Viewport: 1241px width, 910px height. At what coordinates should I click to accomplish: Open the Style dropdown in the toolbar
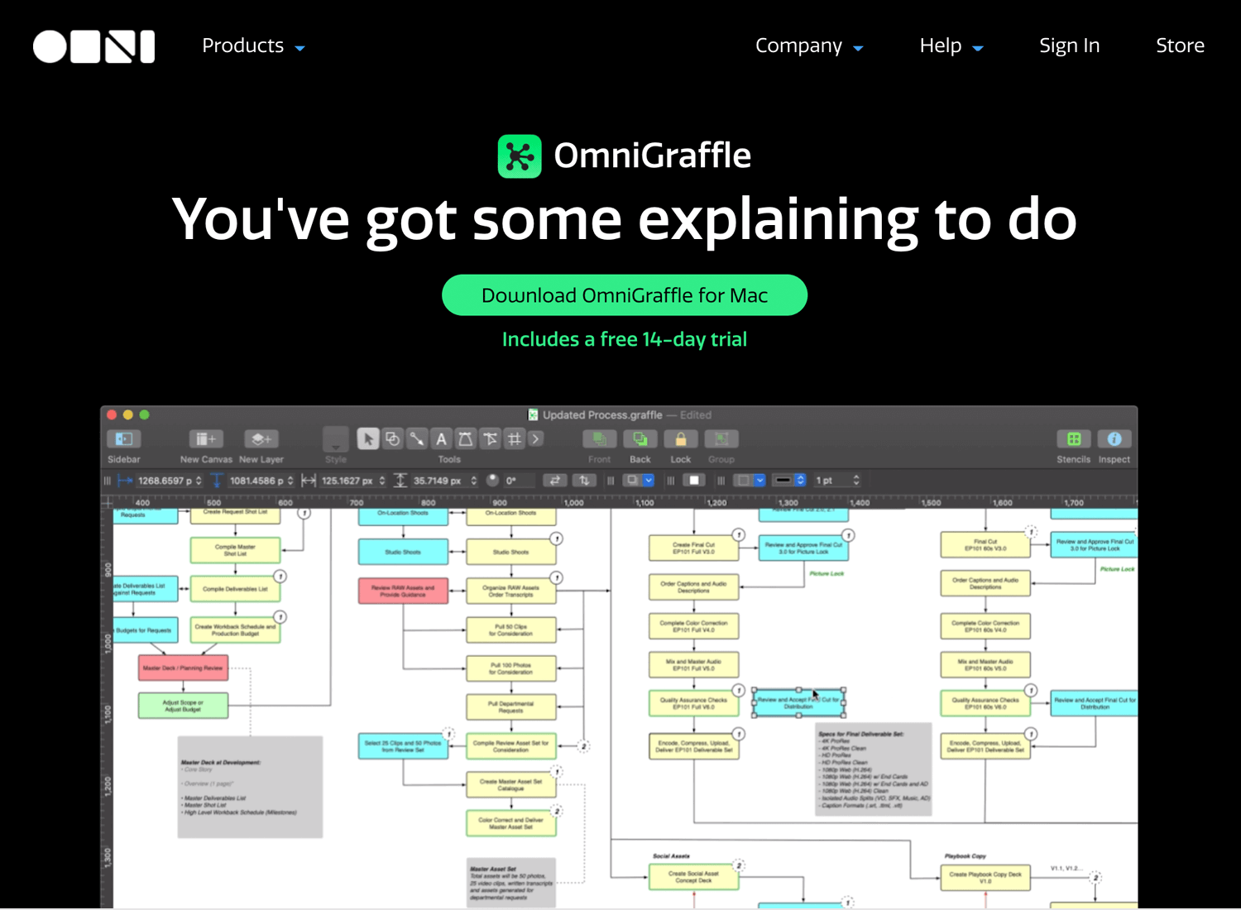point(336,439)
